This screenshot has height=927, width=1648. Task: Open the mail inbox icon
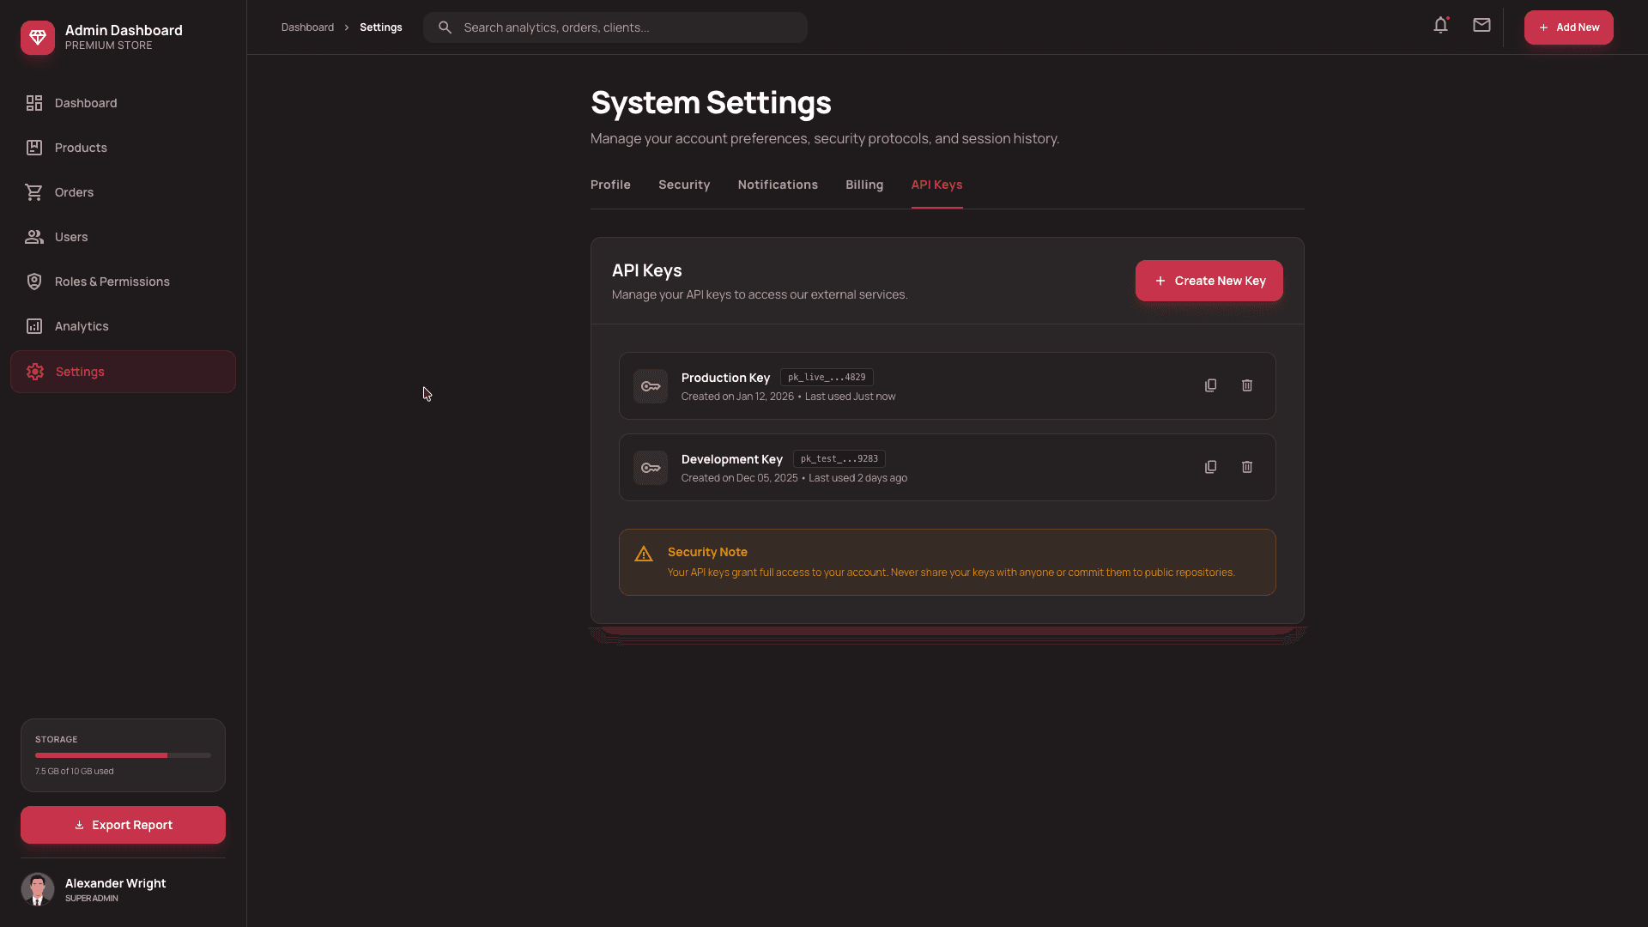coord(1481,25)
